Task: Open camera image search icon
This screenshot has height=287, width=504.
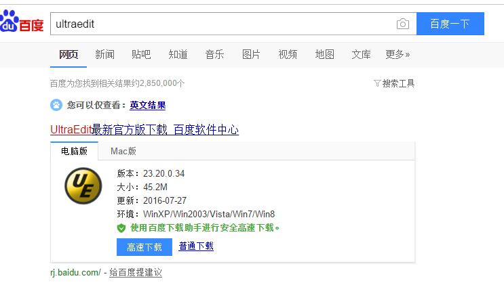Action: click(x=402, y=24)
